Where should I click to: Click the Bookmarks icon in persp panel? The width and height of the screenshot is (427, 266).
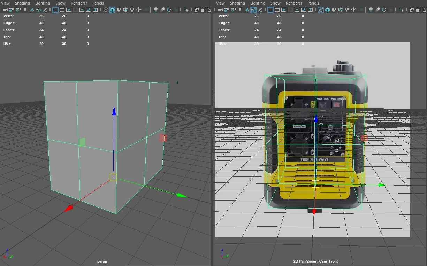(25, 10)
